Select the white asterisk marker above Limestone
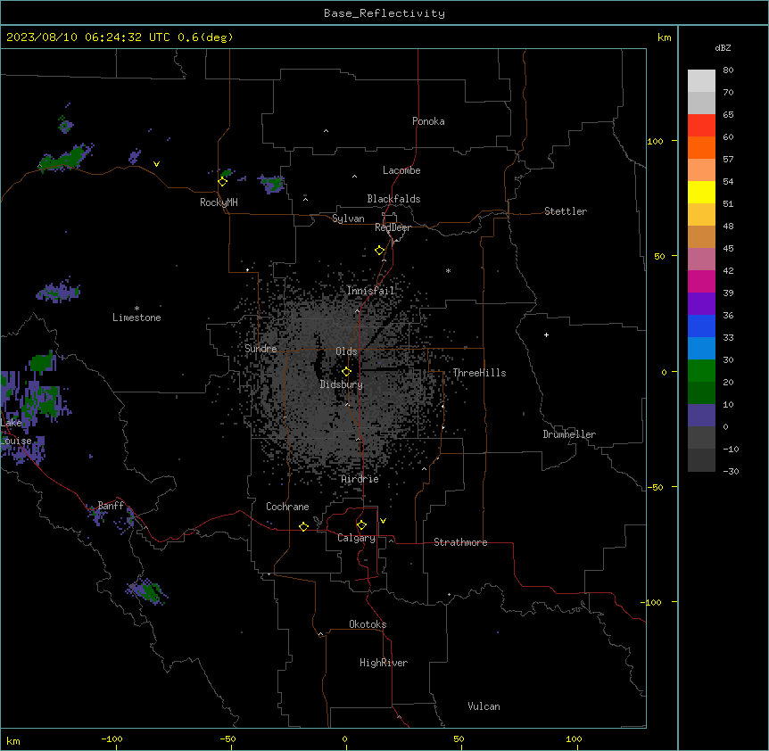The width and height of the screenshot is (769, 751). [x=136, y=308]
